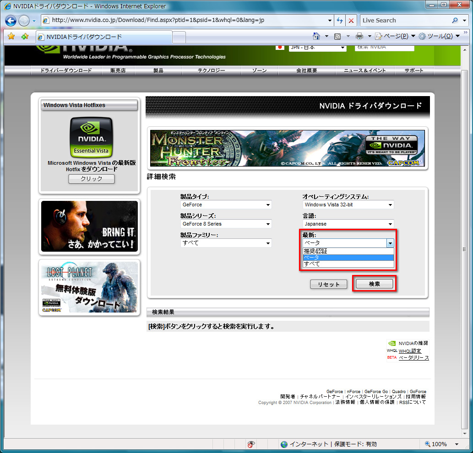Open the ページ(P) toolbar menu
This screenshot has width=473, height=453.
click(x=395, y=36)
